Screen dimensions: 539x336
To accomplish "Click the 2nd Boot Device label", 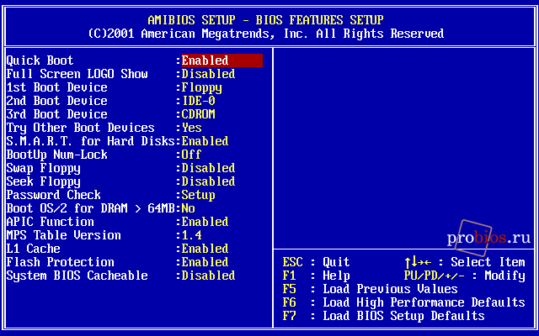I will [56, 101].
